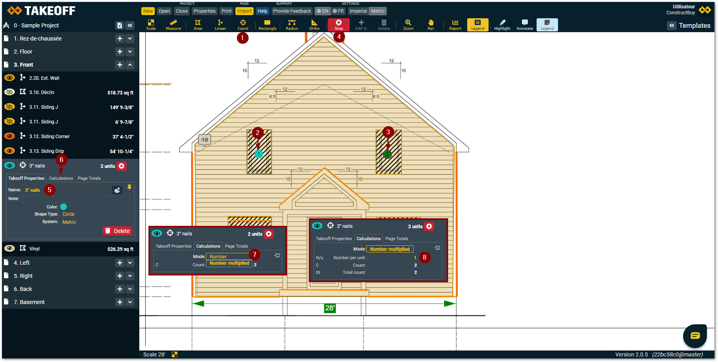Choose the Linear takeoff tool
The width and height of the screenshot is (718, 362).
[220, 25]
